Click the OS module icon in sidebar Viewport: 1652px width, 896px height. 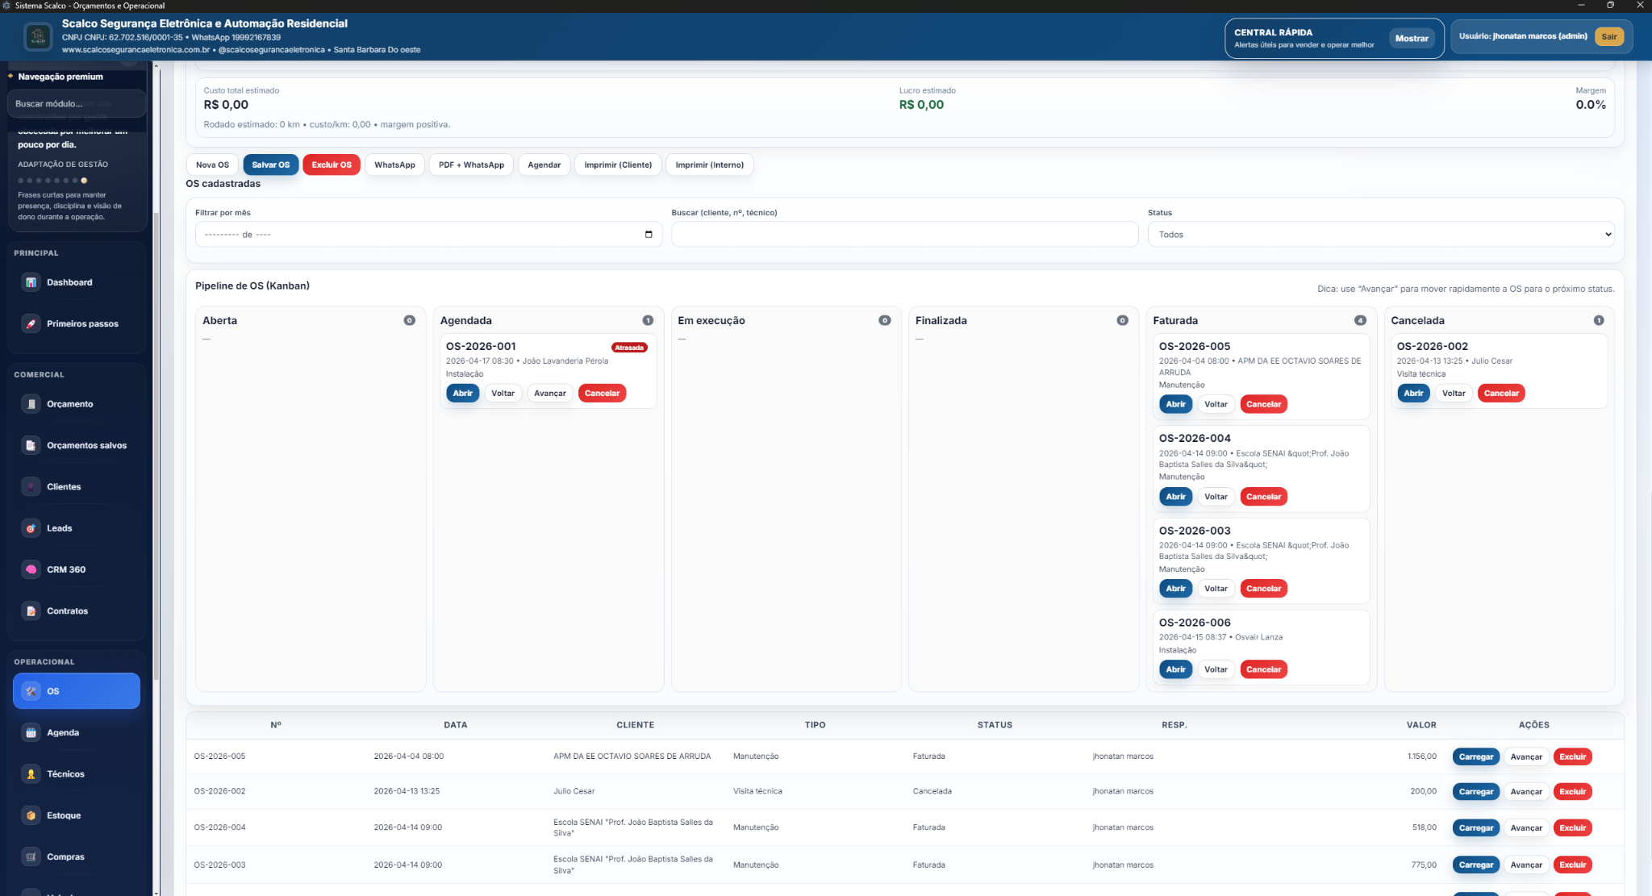[x=31, y=691]
